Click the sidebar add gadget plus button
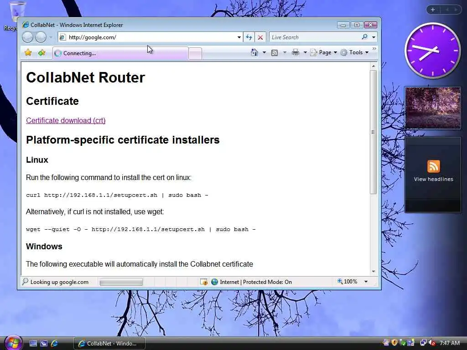The width and height of the screenshot is (467, 350). point(433,10)
